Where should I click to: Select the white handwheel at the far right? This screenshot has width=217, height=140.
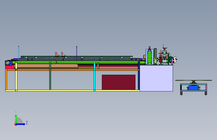coord(175,60)
